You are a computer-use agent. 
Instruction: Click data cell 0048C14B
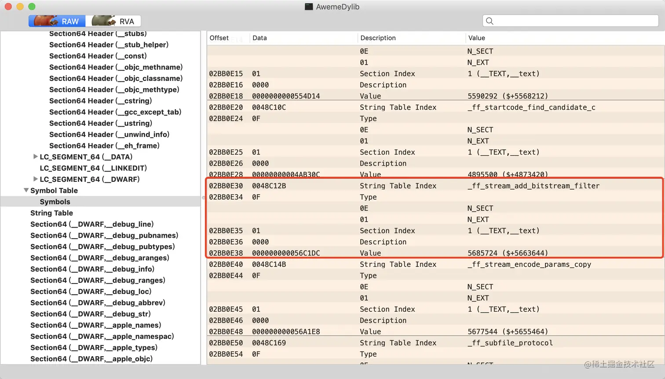(269, 265)
